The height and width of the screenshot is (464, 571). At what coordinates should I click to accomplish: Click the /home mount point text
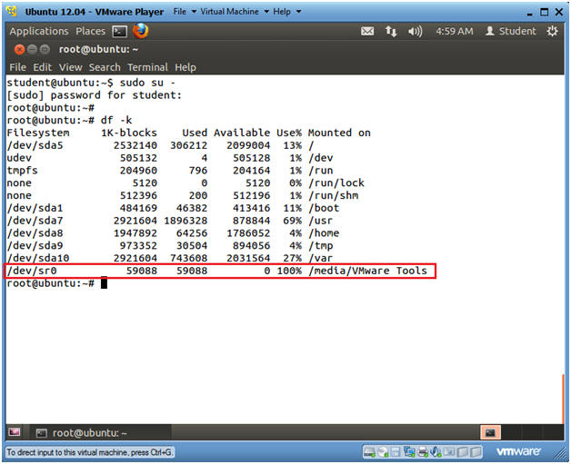coord(324,233)
